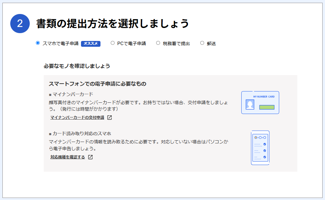Select the スマホで電子申請 radio button

click(x=38, y=43)
